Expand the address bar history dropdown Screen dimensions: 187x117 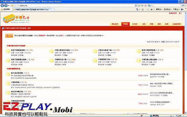tap(136, 6)
